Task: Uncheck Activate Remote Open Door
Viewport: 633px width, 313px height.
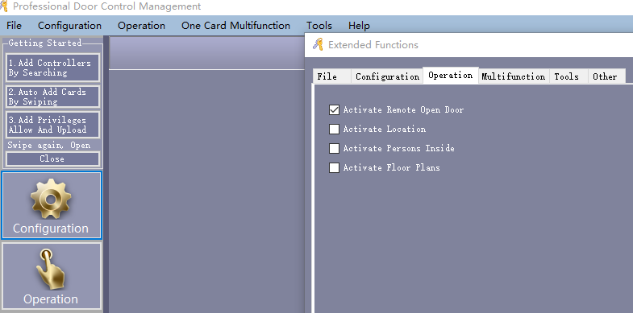Action: (x=334, y=109)
